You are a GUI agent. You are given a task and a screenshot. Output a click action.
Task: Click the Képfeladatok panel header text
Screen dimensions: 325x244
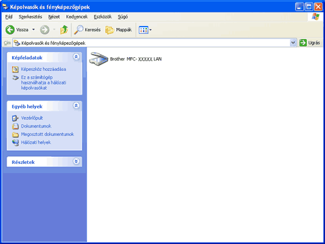click(27, 58)
